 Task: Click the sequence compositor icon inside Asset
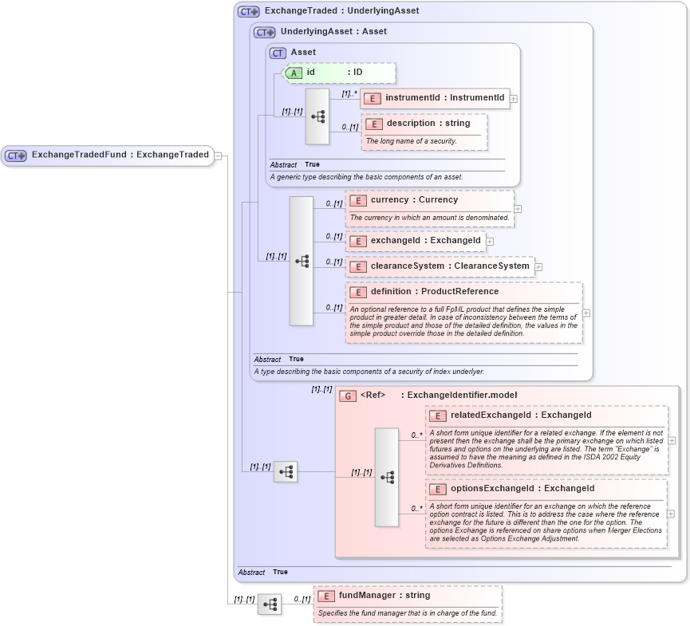pyautogui.click(x=317, y=116)
